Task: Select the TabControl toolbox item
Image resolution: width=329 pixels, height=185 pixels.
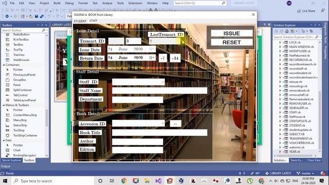Action: click(x=20, y=95)
